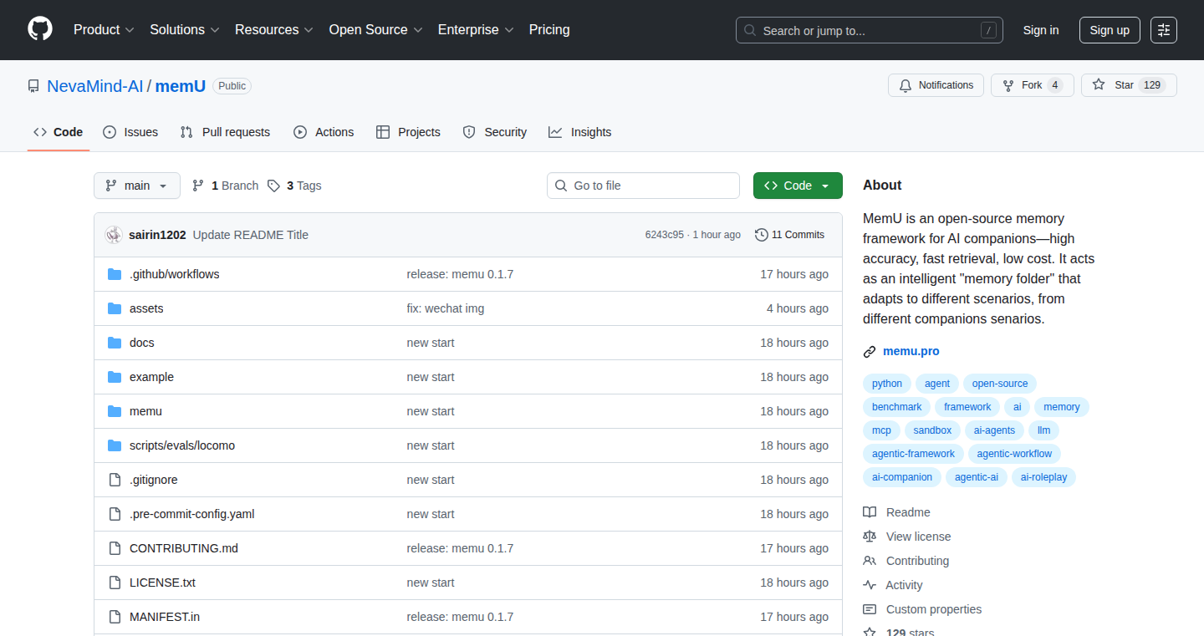Open the Insights tab
This screenshot has height=636, width=1204.
pos(579,132)
